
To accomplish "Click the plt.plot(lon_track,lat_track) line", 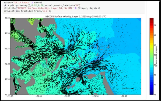I will (27, 11).
